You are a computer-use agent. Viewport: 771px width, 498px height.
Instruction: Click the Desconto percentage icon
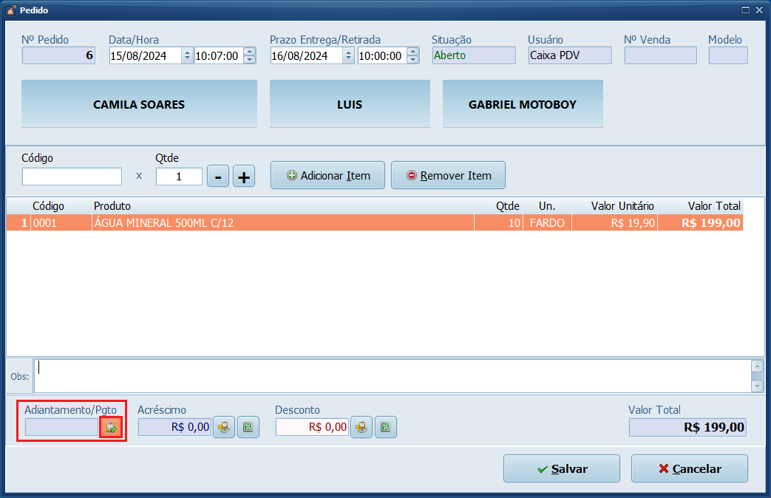(x=386, y=427)
